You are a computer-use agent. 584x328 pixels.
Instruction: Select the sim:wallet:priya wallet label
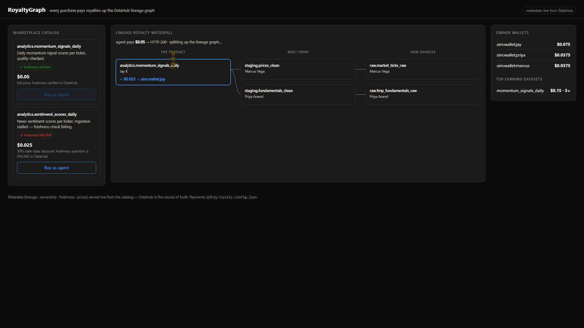click(511, 55)
